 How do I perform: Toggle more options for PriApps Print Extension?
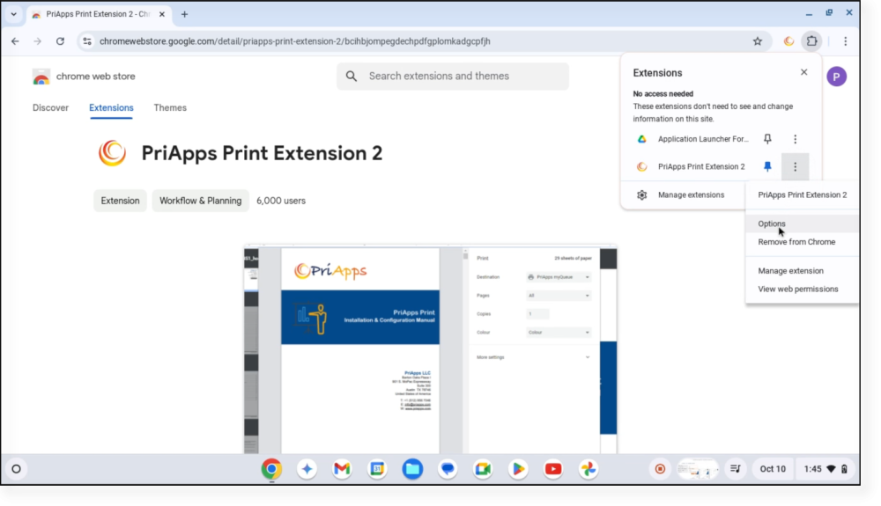[x=795, y=166]
